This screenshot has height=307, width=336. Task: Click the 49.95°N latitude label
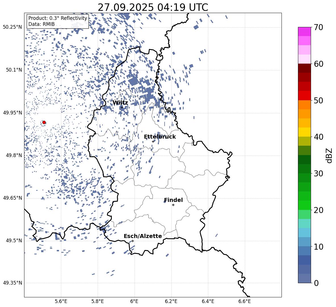[x=12, y=112]
